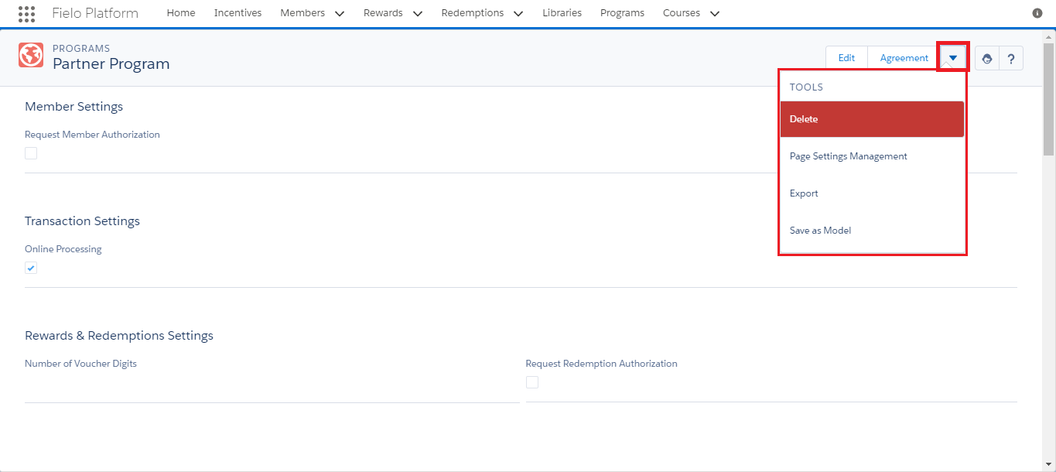Enable Request Redemption Authorization checkbox
The height and width of the screenshot is (472, 1056).
(x=532, y=382)
